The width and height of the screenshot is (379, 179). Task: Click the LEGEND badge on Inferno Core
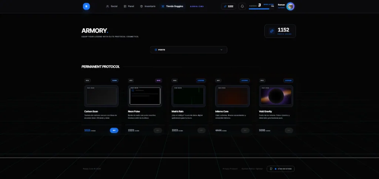point(245,81)
